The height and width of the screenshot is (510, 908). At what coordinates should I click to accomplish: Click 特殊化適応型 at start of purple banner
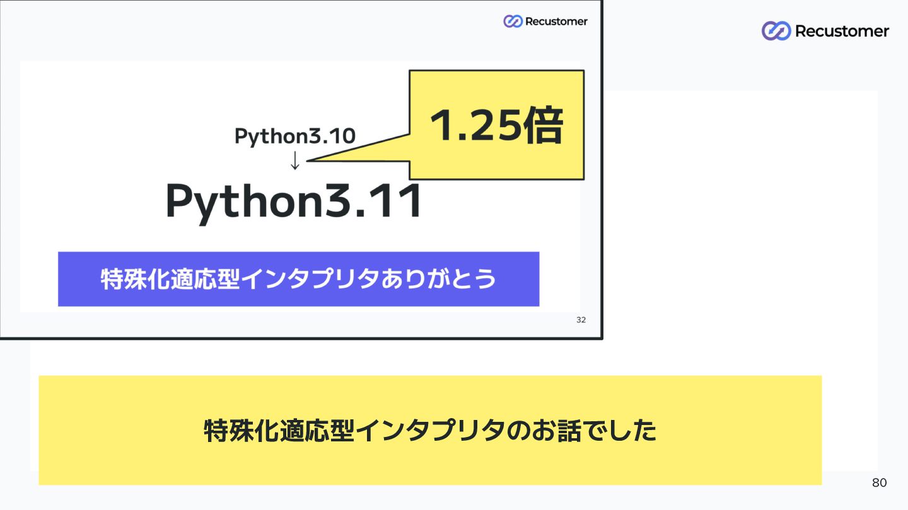click(x=170, y=280)
